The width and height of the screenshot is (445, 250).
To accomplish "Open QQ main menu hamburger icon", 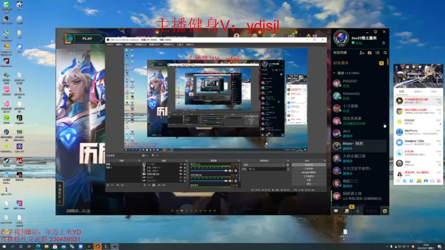I will (x=398, y=181).
